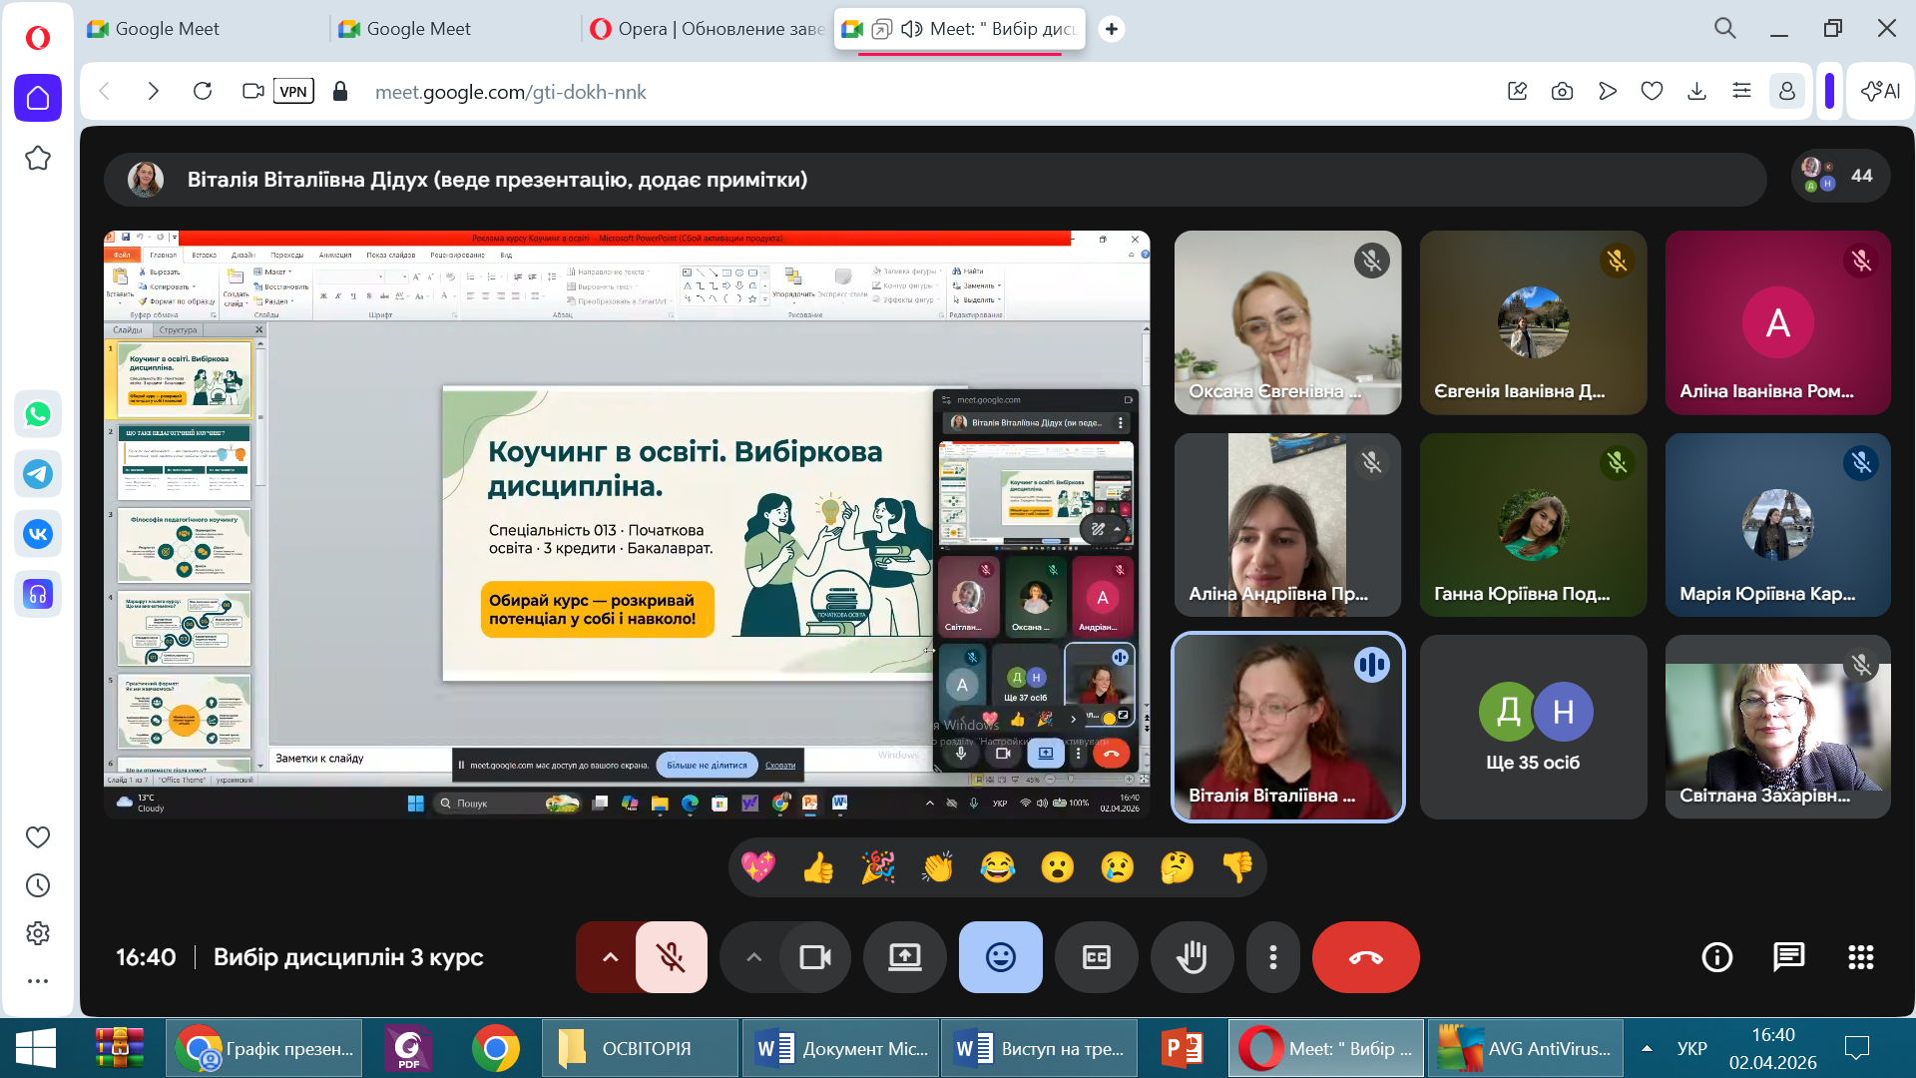Open Opera sidebar three dots menu
This screenshot has width=1916, height=1078.
pos(38,981)
